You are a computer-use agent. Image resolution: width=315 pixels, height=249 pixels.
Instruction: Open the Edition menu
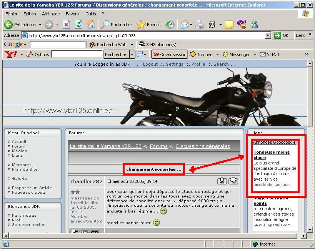click(30, 14)
